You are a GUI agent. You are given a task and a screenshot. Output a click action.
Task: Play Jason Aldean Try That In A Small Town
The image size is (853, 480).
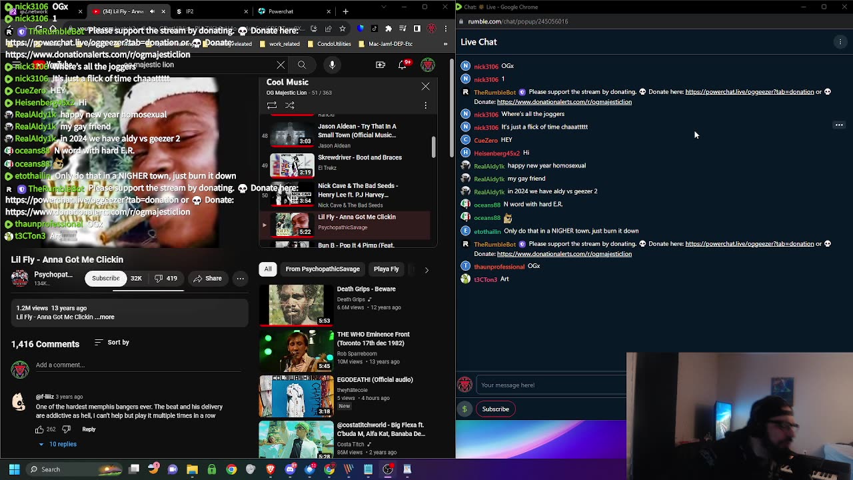(344, 135)
